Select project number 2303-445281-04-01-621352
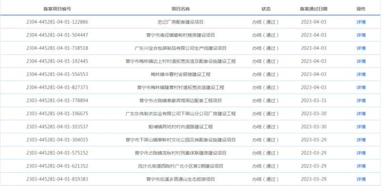 [x=57, y=166]
